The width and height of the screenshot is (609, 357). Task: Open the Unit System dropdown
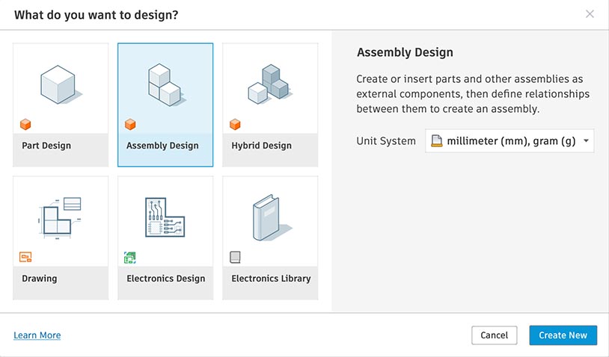[x=509, y=140]
